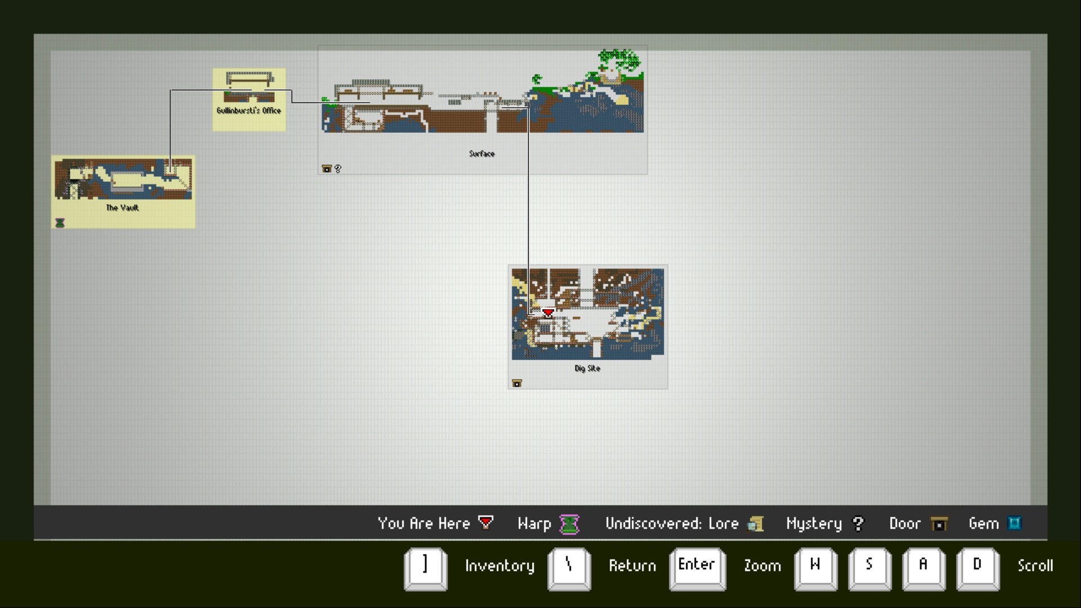The height and width of the screenshot is (608, 1081).
Task: Click the W scroll key
Action: 815,567
